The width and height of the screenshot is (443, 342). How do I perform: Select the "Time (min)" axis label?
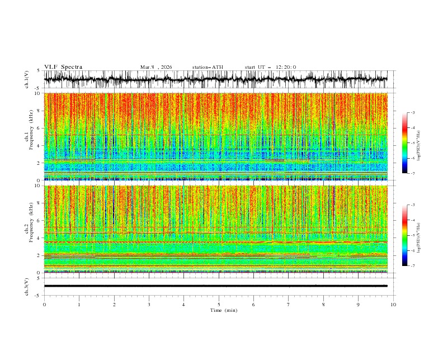click(224, 310)
